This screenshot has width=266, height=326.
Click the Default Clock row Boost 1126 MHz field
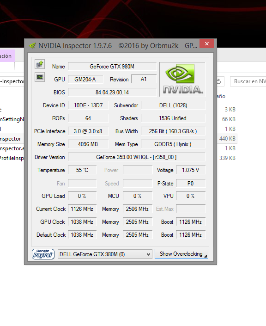click(191, 235)
